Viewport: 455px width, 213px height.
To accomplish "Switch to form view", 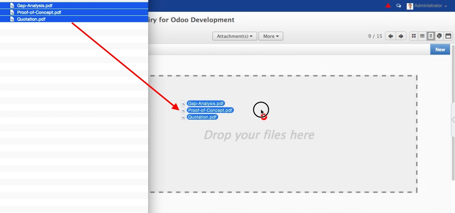I will [431, 36].
